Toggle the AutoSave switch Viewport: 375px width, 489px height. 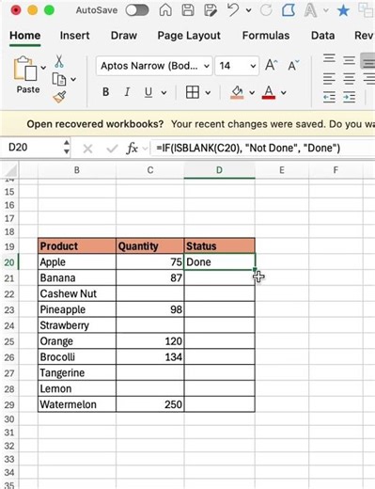point(137,10)
